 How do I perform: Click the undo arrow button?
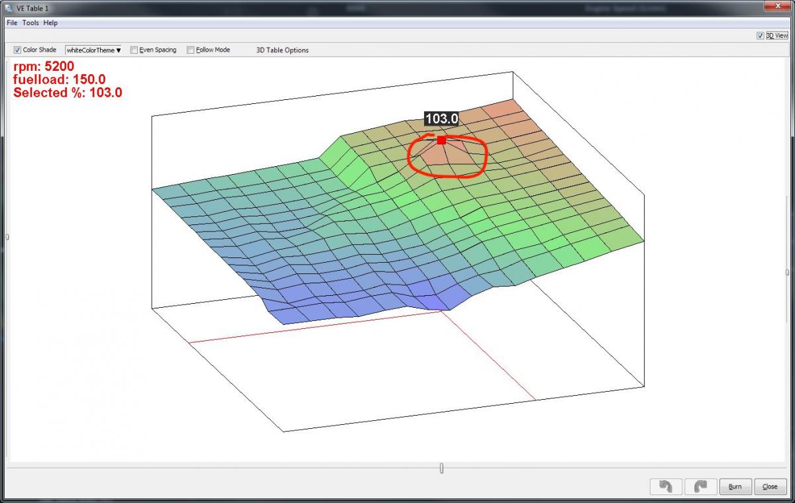666,486
